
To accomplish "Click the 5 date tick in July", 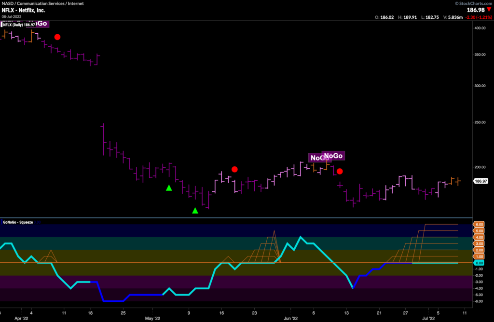I will 438,313.
